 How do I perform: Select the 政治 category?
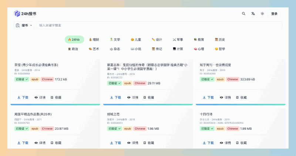(73, 49)
